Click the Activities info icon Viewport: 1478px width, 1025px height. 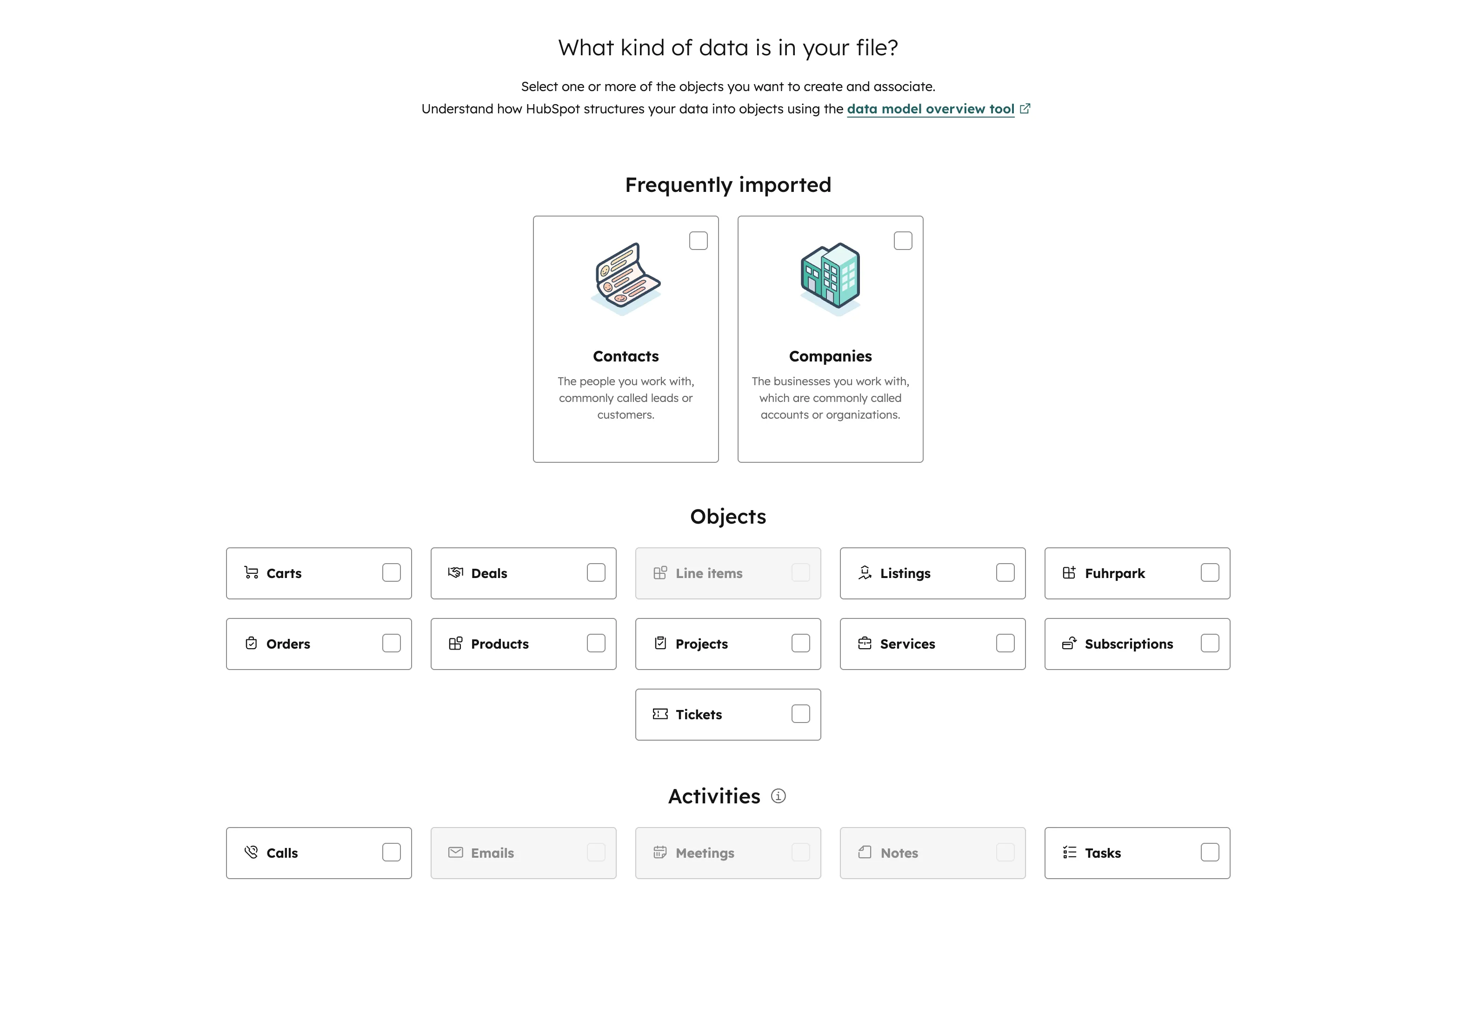[778, 796]
